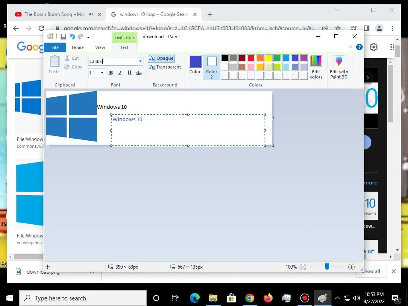Expand the Paste options under the clipboard
The image size is (408, 306).
54,72
